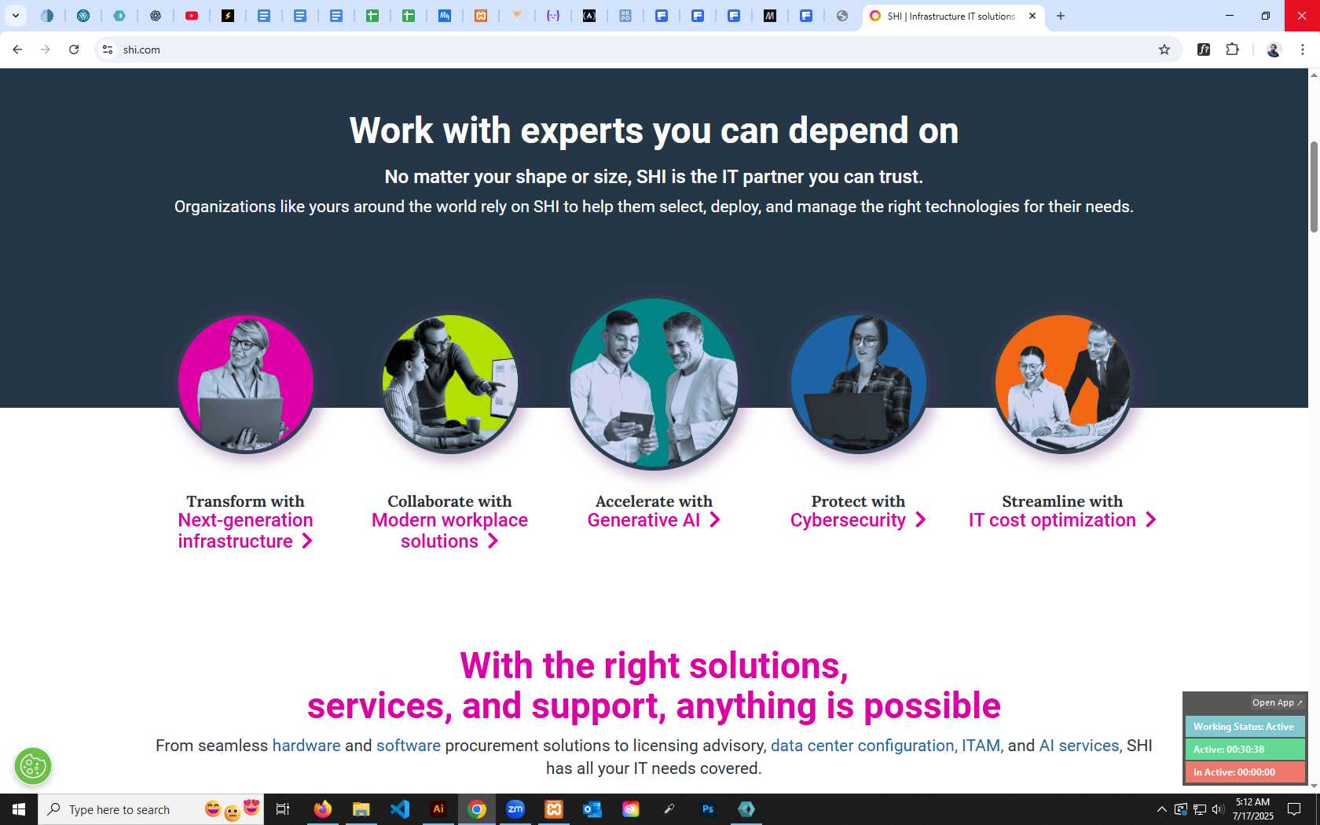The width and height of the screenshot is (1320, 825).
Task: Switch to the YouTube tab
Action: click(192, 16)
